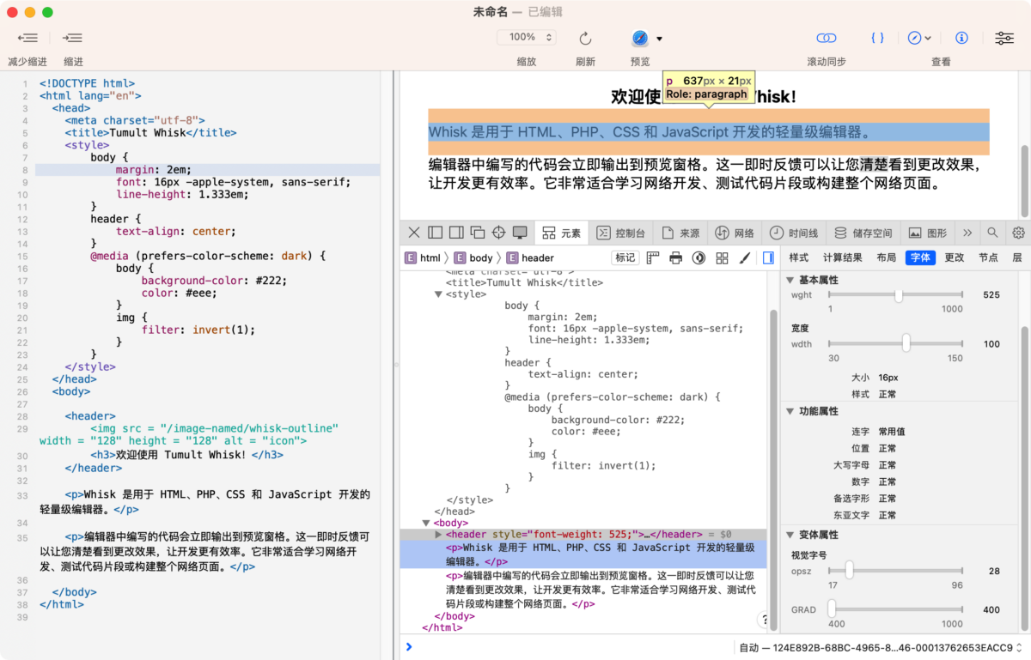Viewport: 1031px width, 660px height.
Task: Show more inspector tabs with the >> chevron
Action: click(x=967, y=233)
